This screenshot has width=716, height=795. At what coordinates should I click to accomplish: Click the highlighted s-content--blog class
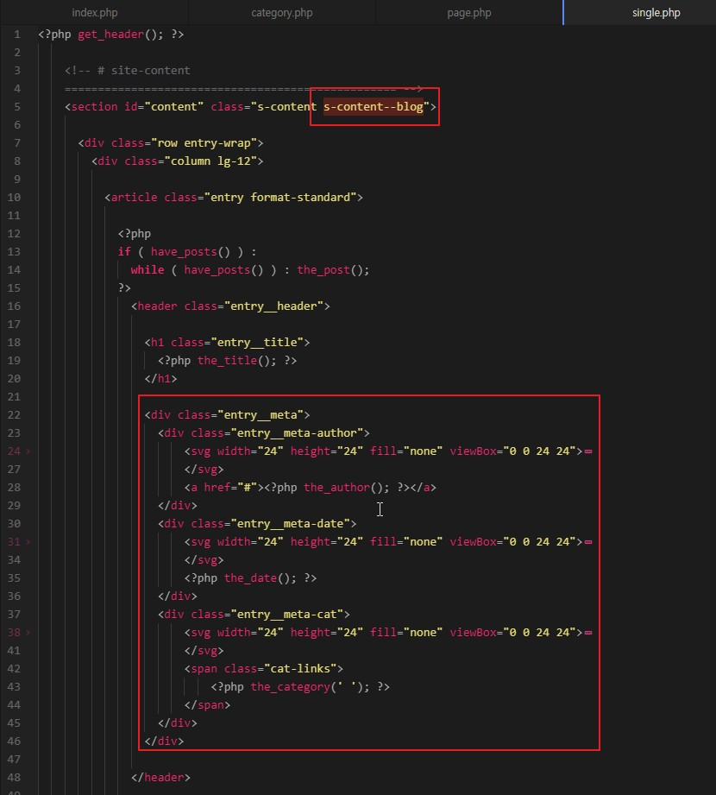(374, 106)
